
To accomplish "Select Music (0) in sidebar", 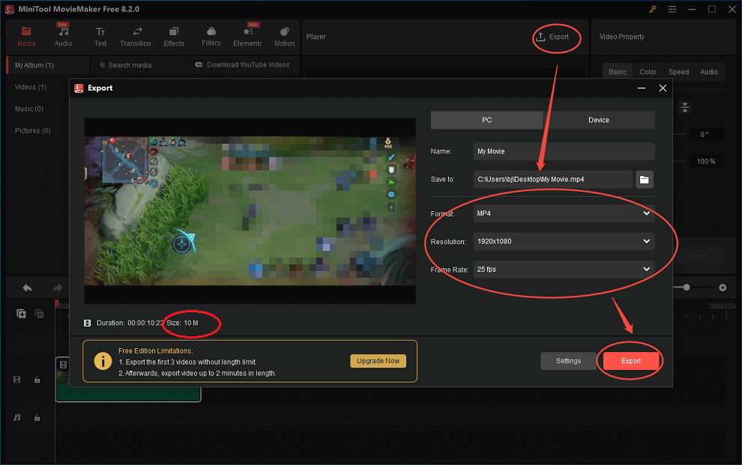I will (29, 109).
